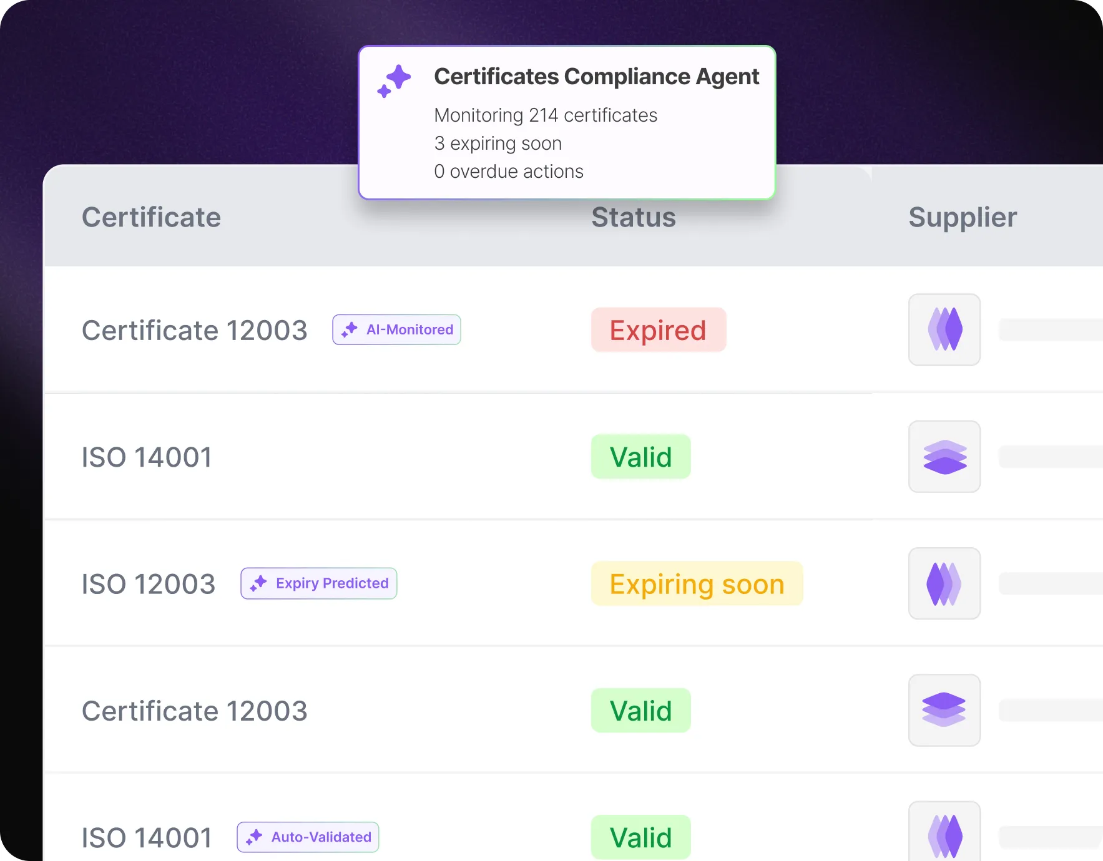Click supplier icon in Auto-Validated ISO 14001 row

tap(944, 832)
